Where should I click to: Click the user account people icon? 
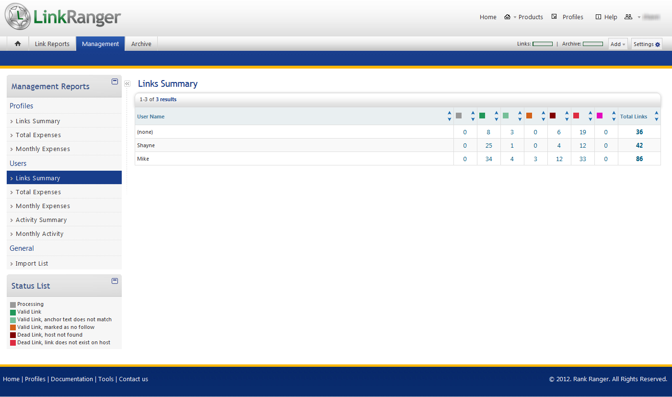(x=628, y=17)
